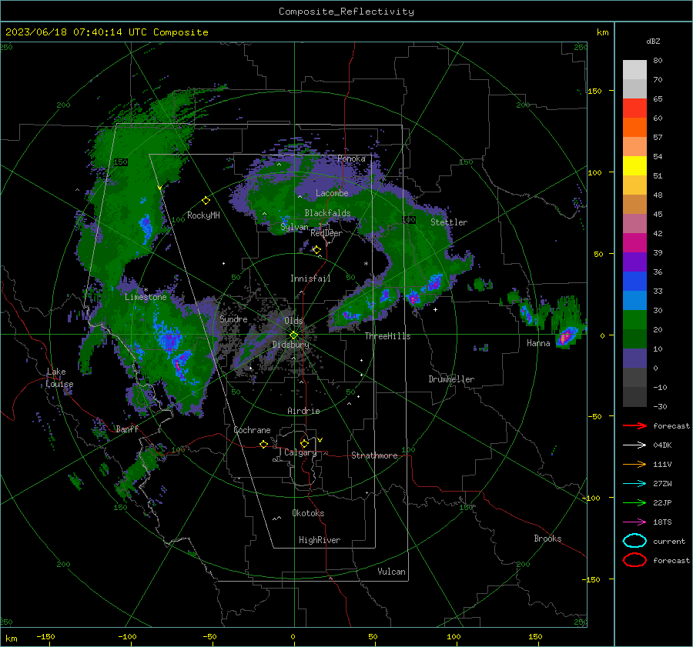Click the red swatch in dBZ legend
The width and height of the screenshot is (693, 647).
634,108
